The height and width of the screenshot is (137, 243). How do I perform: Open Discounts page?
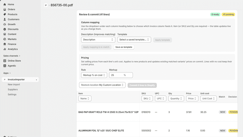point(13,29)
